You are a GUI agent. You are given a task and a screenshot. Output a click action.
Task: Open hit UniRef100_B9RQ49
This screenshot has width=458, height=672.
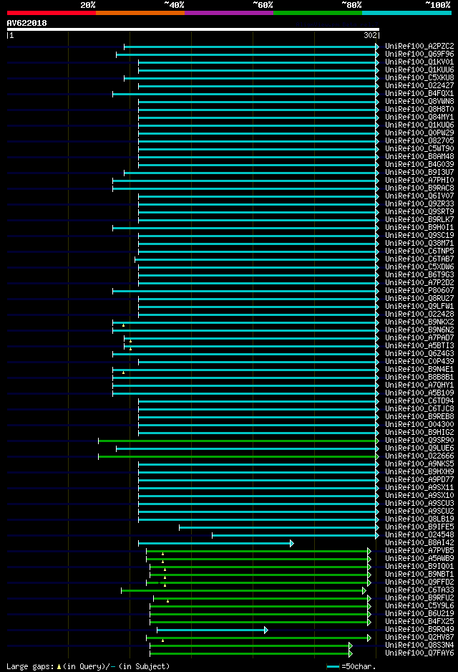click(x=419, y=629)
